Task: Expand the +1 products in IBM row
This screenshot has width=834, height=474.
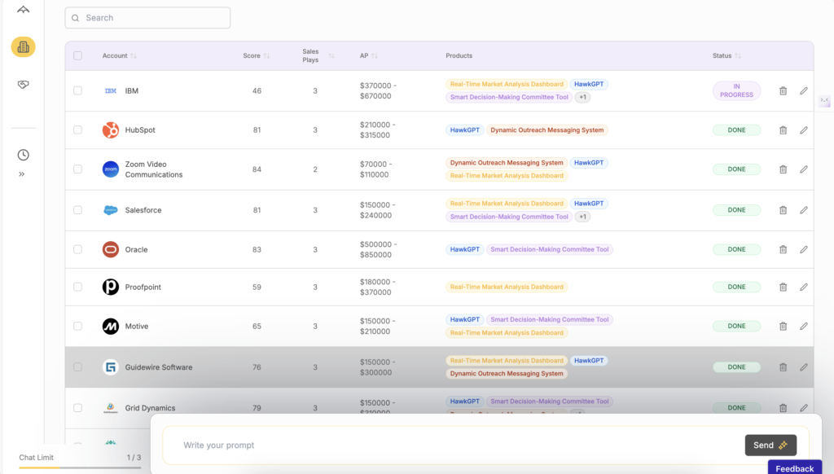Action: pos(582,98)
